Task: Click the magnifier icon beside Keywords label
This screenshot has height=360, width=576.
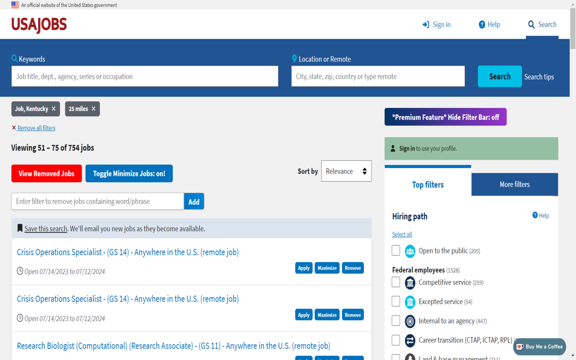Action: click(x=14, y=58)
